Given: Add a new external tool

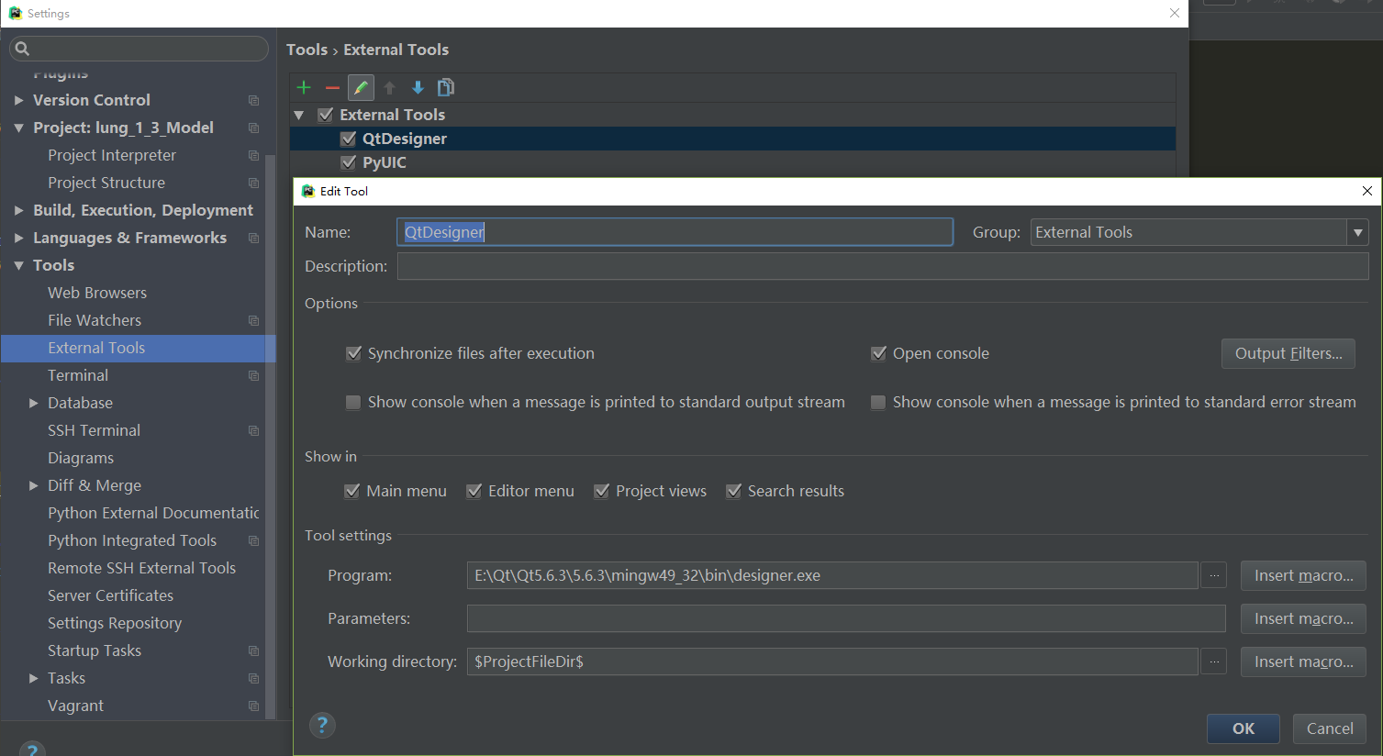Looking at the screenshot, I should click(304, 87).
